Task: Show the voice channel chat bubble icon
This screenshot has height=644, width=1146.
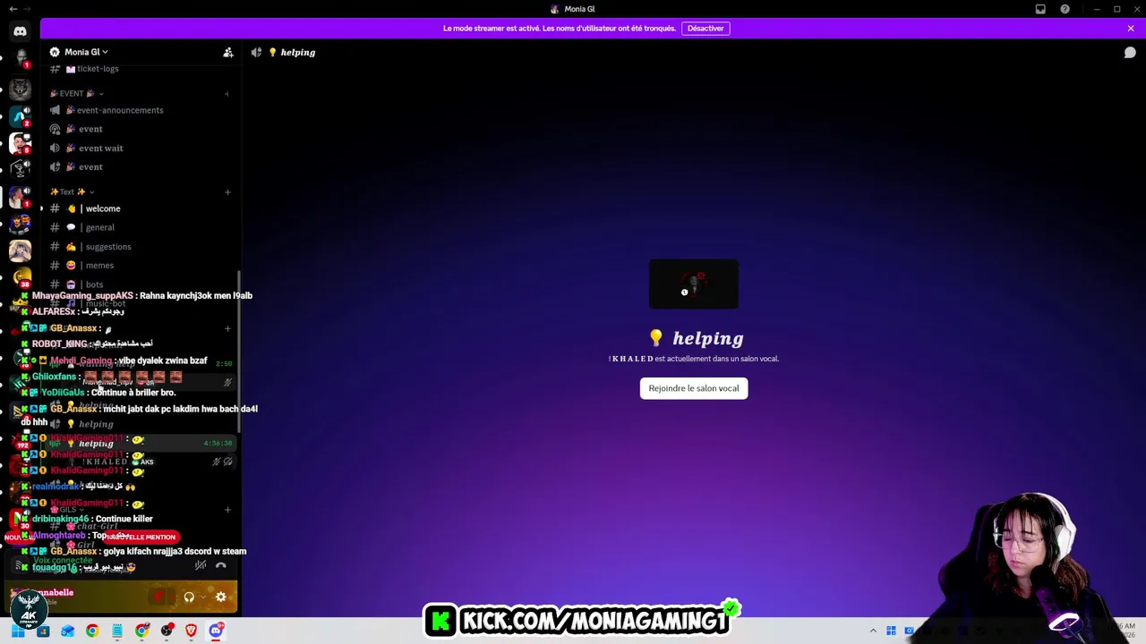Action: (1130, 52)
